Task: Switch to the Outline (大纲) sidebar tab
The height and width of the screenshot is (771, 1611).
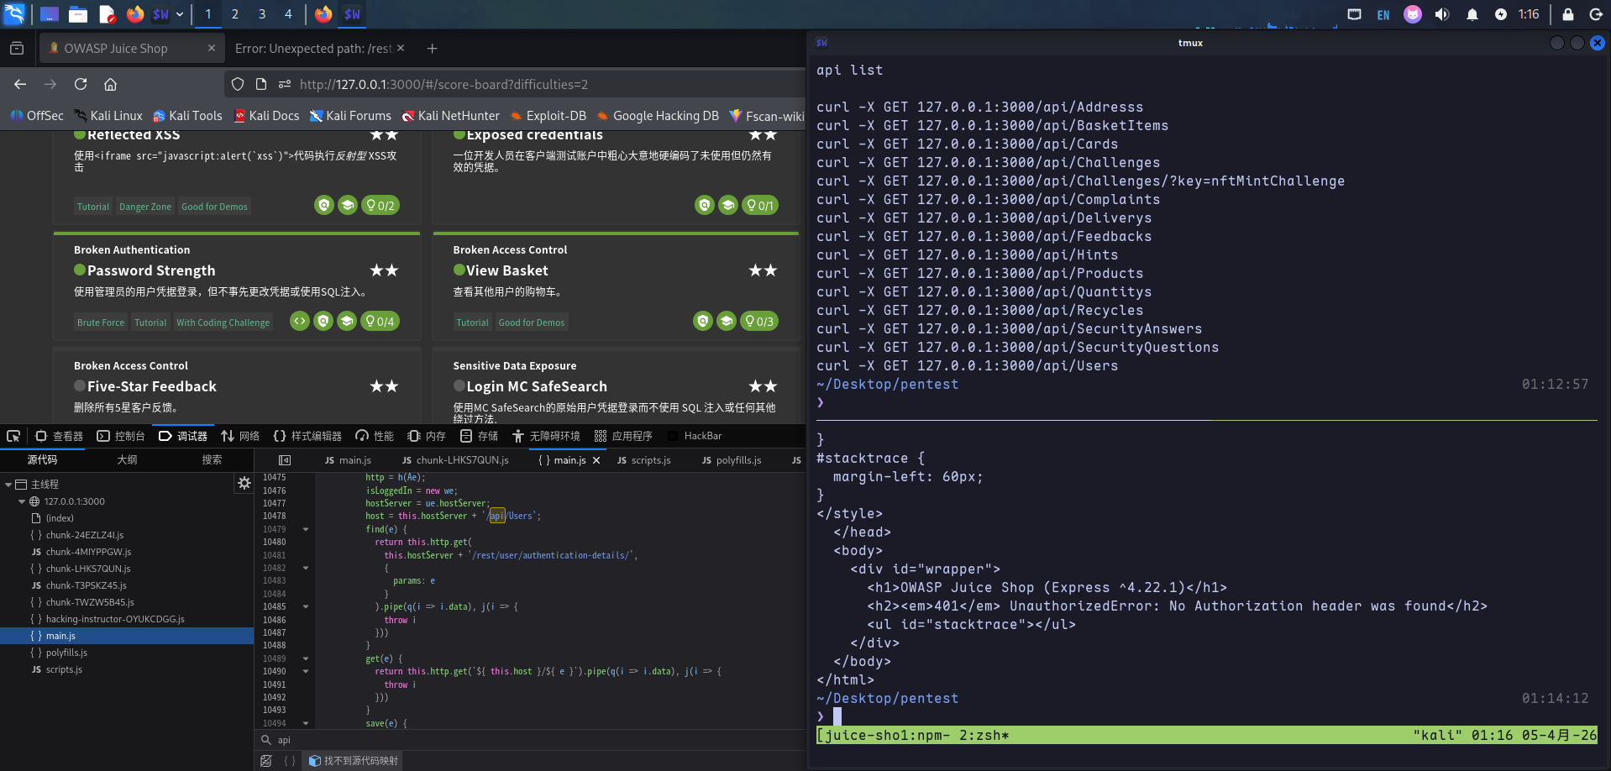Action: [x=127, y=459]
